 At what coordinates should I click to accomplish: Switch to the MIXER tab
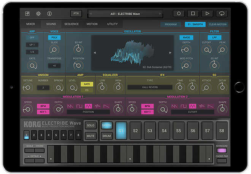pyautogui.click(x=30, y=24)
